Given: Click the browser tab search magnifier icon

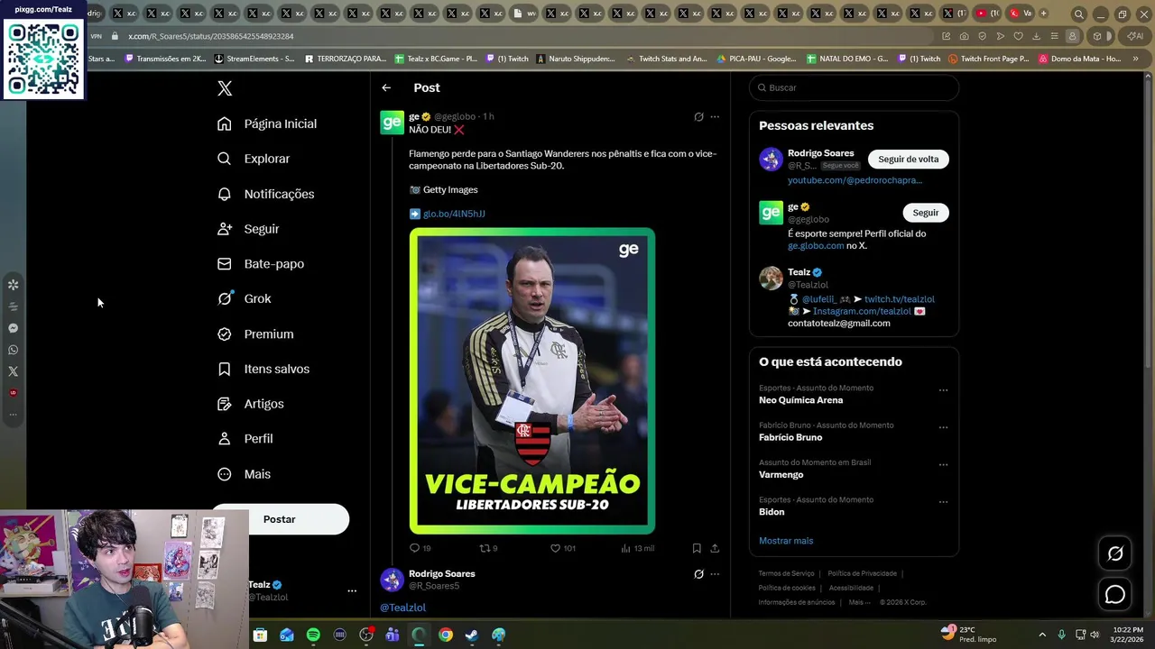Looking at the screenshot, I should [x=1078, y=14].
